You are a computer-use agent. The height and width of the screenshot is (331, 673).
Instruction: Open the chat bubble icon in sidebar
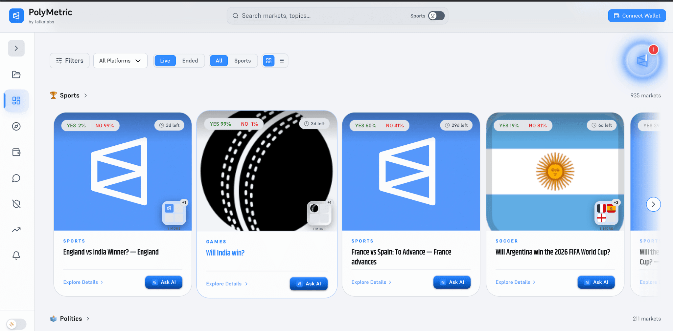click(16, 178)
